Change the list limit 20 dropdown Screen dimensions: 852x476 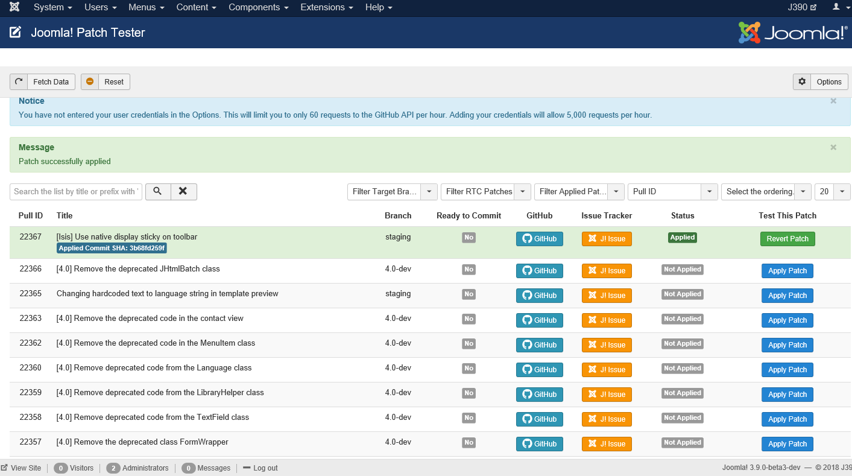click(833, 191)
